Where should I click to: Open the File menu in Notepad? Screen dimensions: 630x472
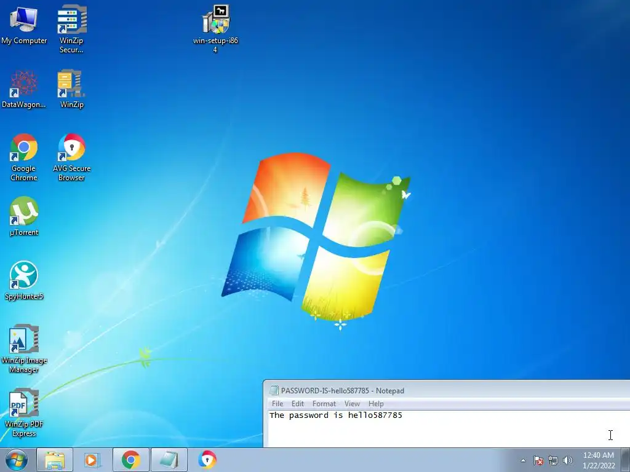(277, 404)
